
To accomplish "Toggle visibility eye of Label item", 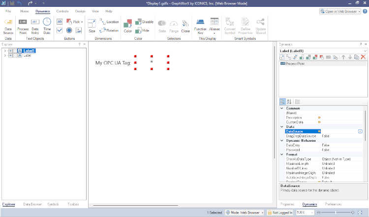I will tap(10, 56).
